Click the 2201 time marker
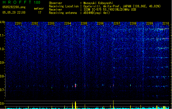The height and width of the screenshot is (109, 172). point(18,23)
